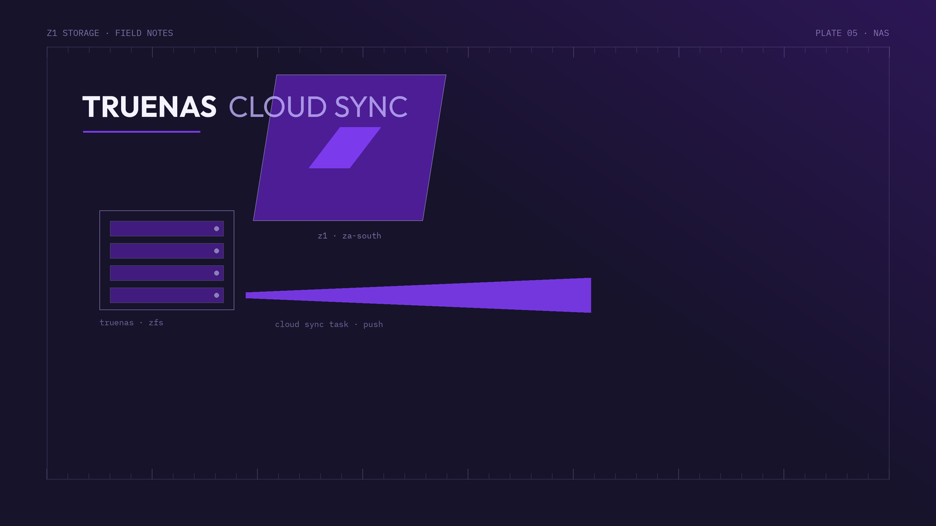This screenshot has height=526, width=936.
Task: Click the "TRUENAS" heading word
Action: (x=149, y=107)
